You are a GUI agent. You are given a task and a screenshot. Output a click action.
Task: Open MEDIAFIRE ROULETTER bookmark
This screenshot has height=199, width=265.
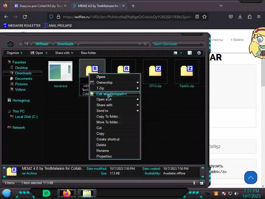tap(22, 26)
